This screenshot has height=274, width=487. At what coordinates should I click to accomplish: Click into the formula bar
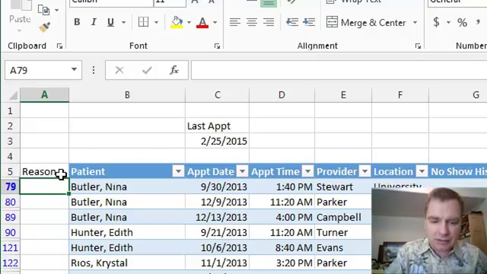point(339,70)
